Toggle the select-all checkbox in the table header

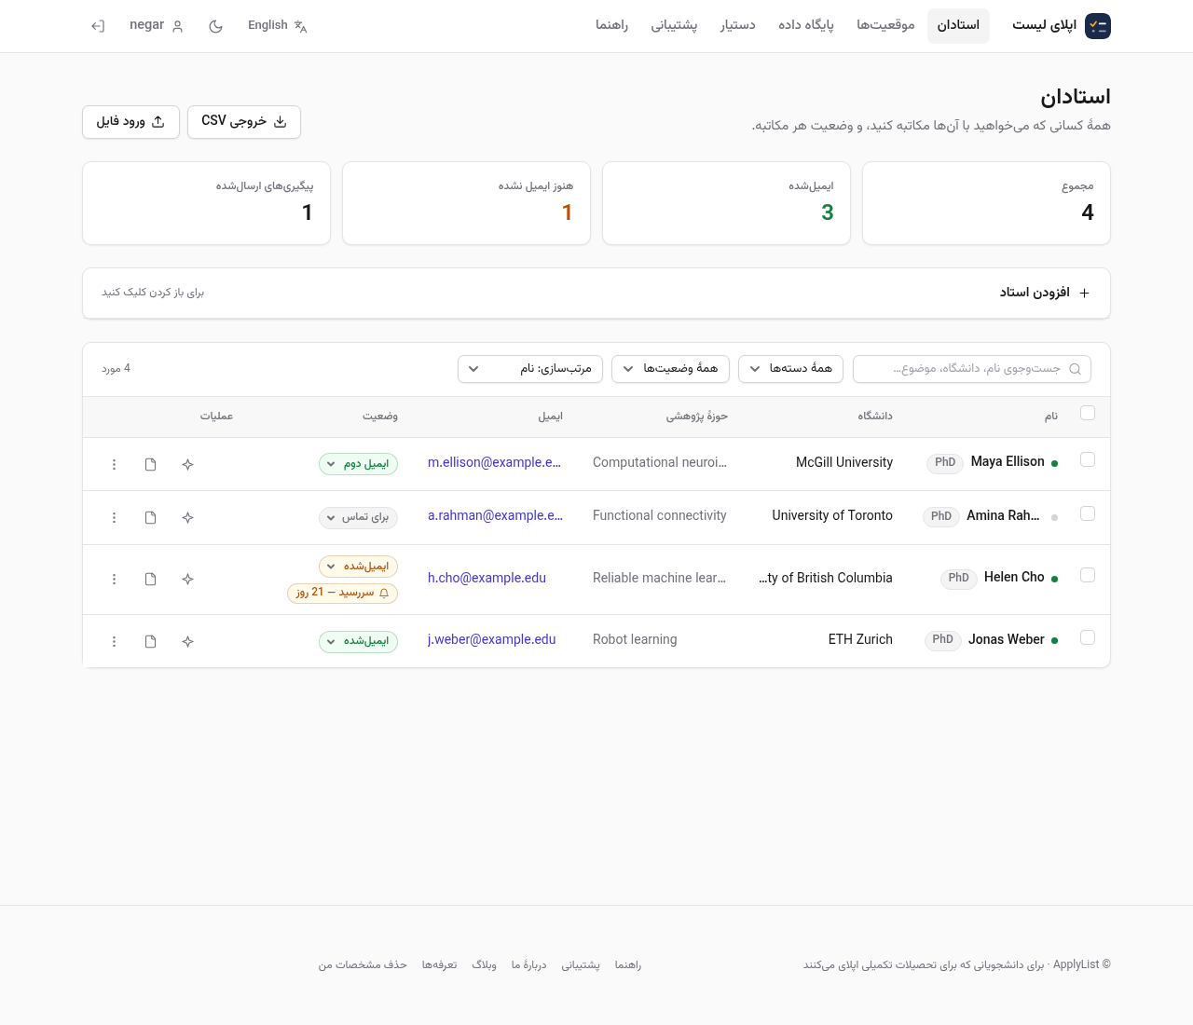coord(1088,413)
